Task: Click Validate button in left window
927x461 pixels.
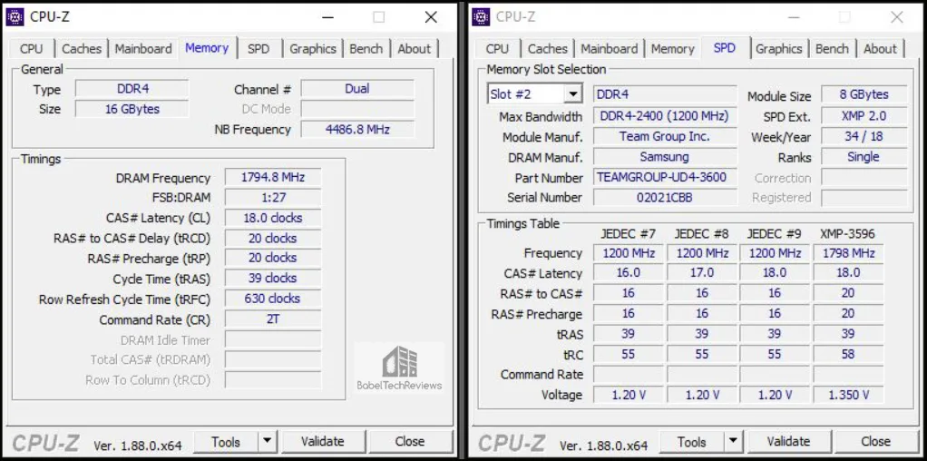Action: coord(323,441)
